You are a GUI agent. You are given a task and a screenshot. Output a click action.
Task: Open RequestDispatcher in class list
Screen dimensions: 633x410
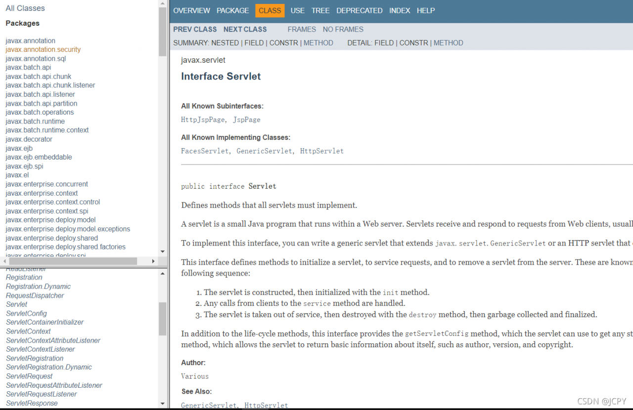click(x=35, y=295)
